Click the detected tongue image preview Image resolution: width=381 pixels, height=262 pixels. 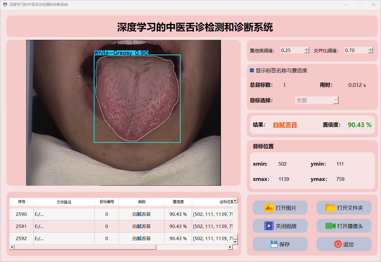(124, 113)
